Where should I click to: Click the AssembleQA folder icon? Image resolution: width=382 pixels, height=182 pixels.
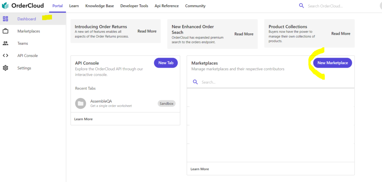click(81, 104)
